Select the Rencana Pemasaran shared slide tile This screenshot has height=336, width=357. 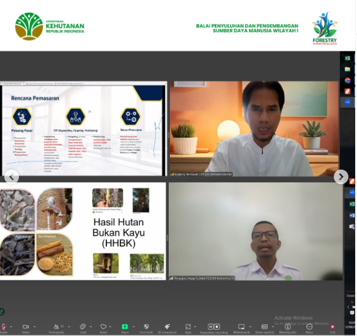click(x=83, y=129)
